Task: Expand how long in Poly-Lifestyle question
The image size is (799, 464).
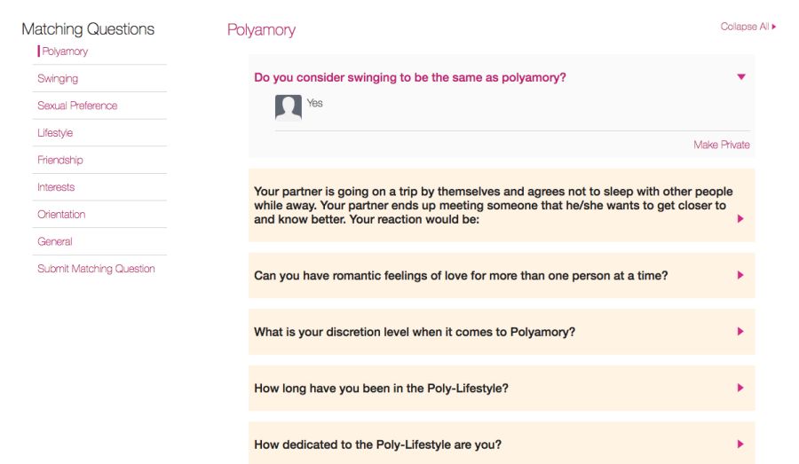Action: click(741, 388)
